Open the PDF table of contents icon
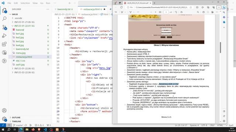This screenshot has height=132, width=236. (x=116, y=12)
